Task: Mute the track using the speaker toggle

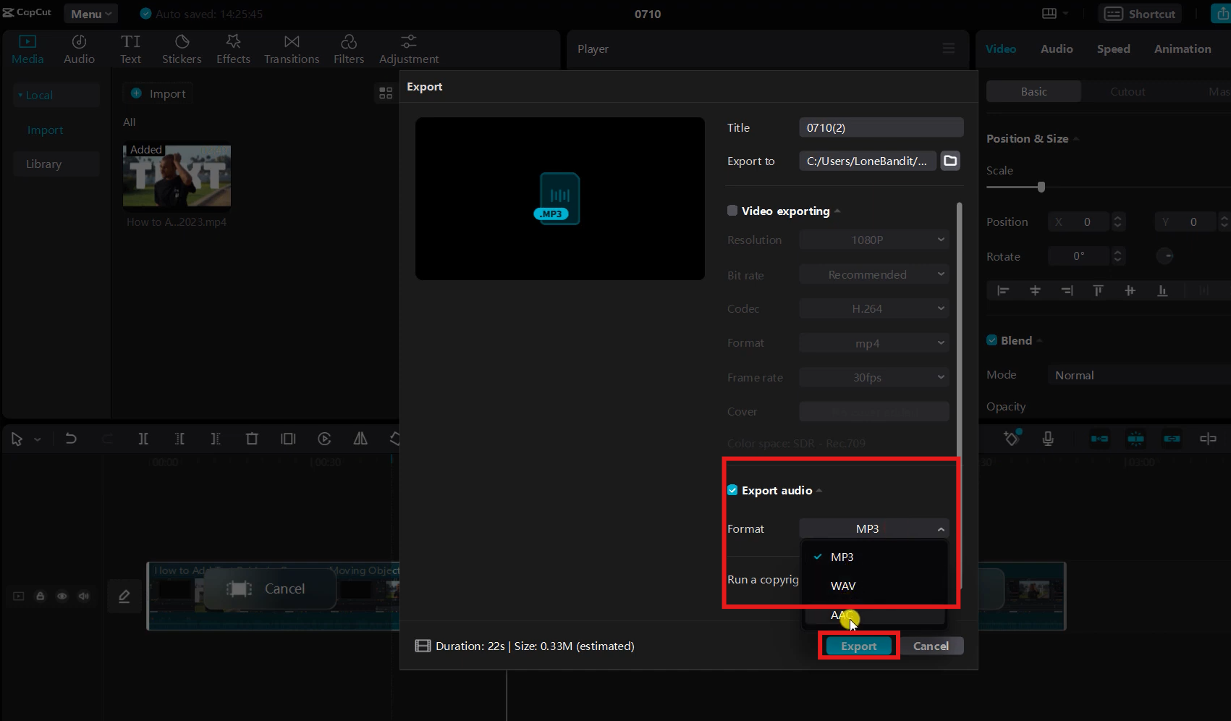Action: click(x=83, y=596)
